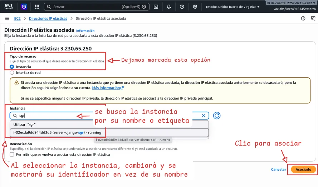Open the tutorials panel icon at top right
The height and width of the screenshot is (187, 318).
313,19
